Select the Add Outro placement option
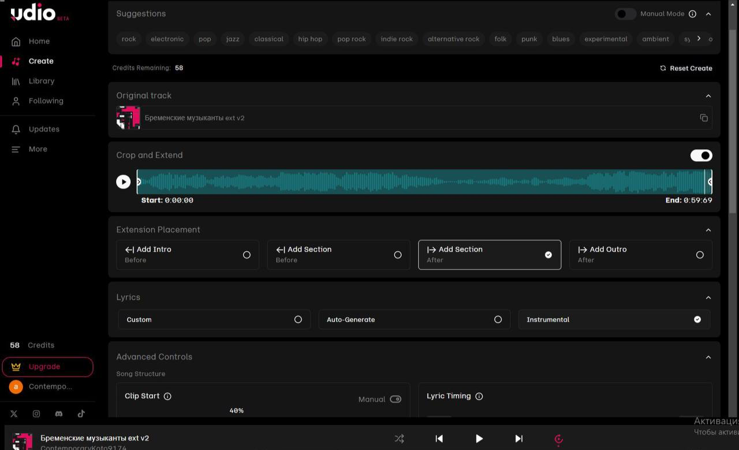Viewport: 739px width, 450px height. pos(640,255)
